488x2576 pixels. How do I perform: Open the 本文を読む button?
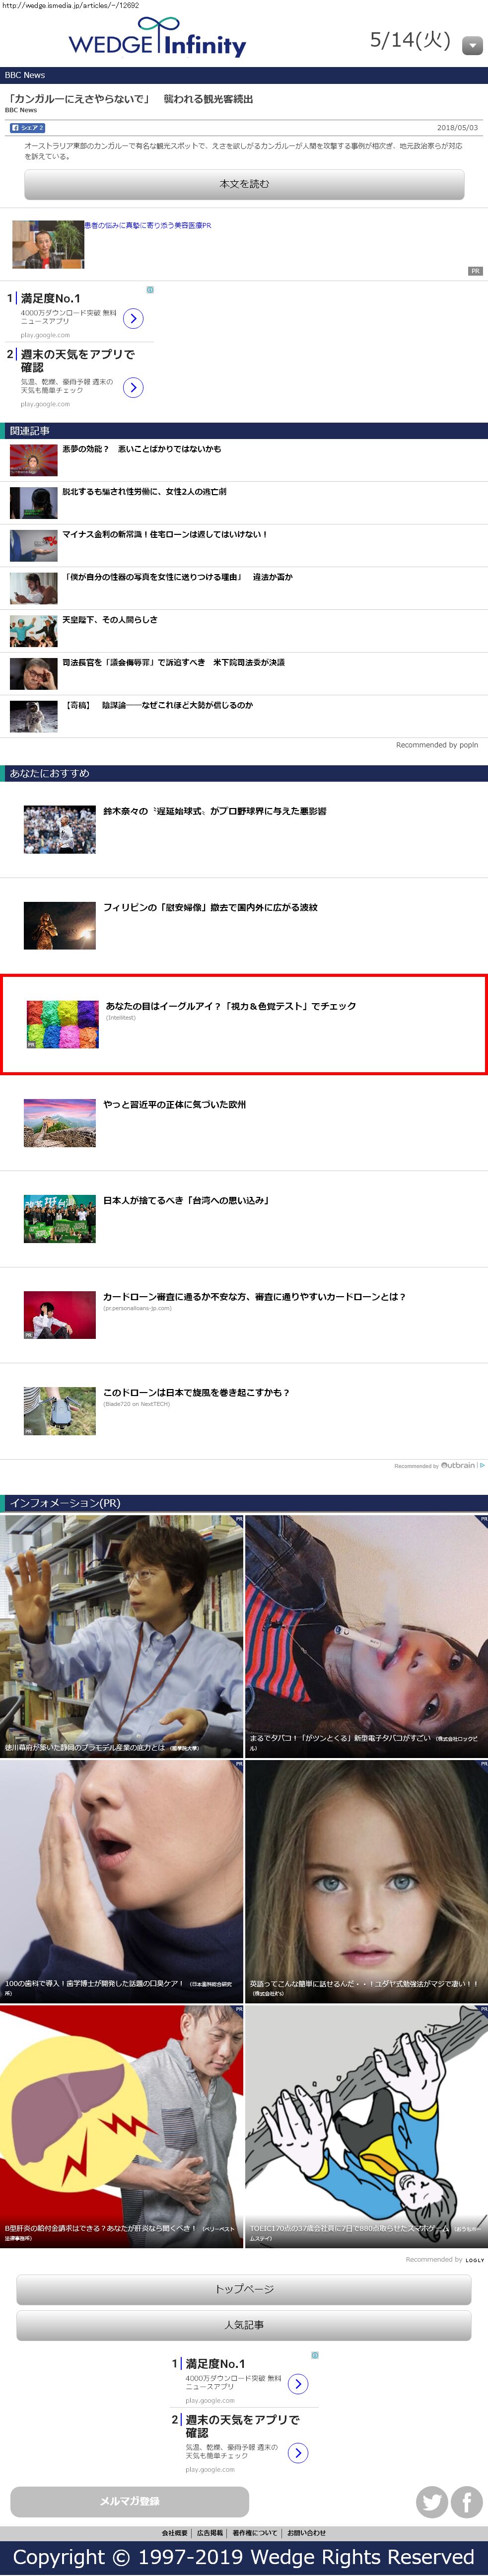coord(244,184)
